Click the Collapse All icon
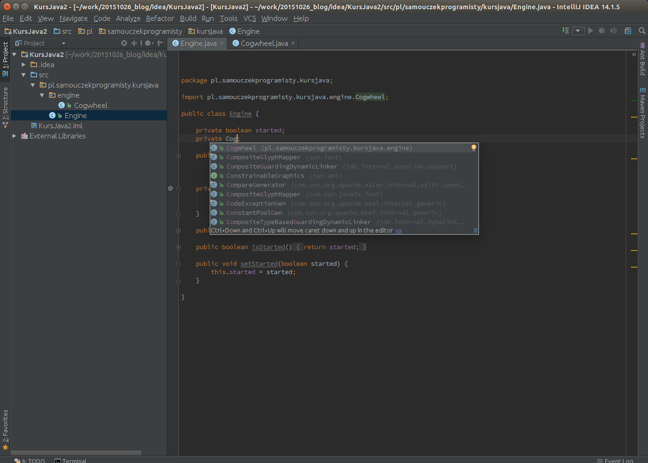The image size is (648, 463). coord(134,43)
